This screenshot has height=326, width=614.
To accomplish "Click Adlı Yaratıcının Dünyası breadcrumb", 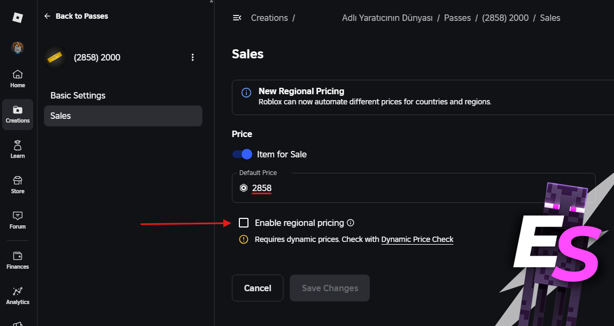I will pos(388,18).
